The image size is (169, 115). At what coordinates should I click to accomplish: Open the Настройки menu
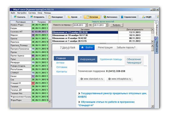[x=22, y=13]
